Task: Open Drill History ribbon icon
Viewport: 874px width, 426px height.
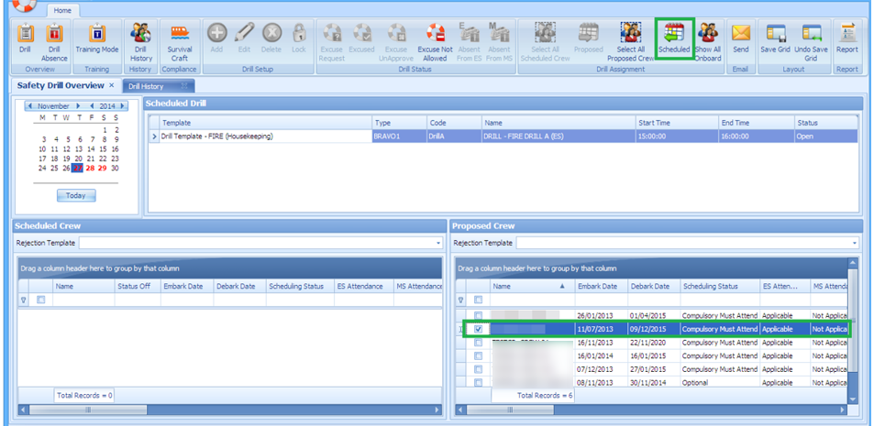Action: (x=140, y=42)
